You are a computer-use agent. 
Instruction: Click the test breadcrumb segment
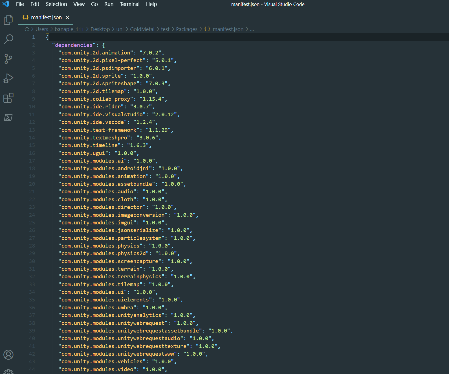[x=165, y=29]
